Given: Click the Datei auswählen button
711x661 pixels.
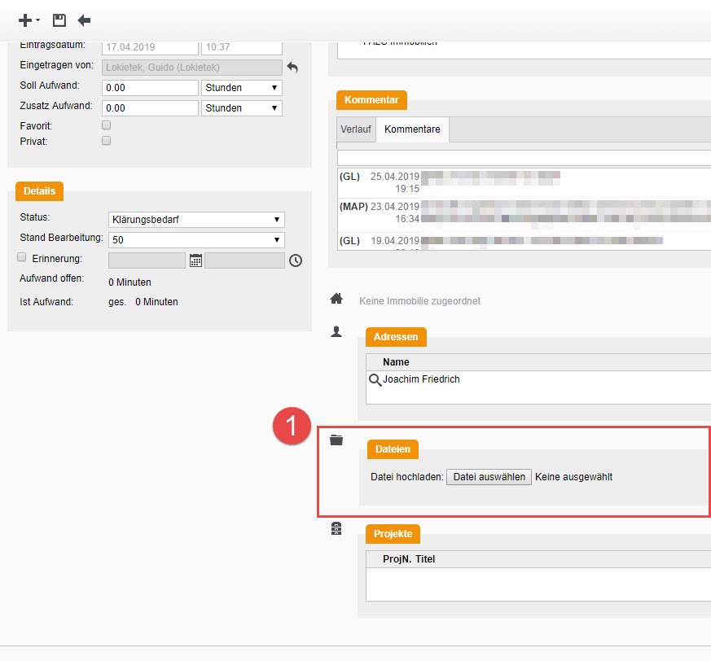Looking at the screenshot, I should pos(489,477).
